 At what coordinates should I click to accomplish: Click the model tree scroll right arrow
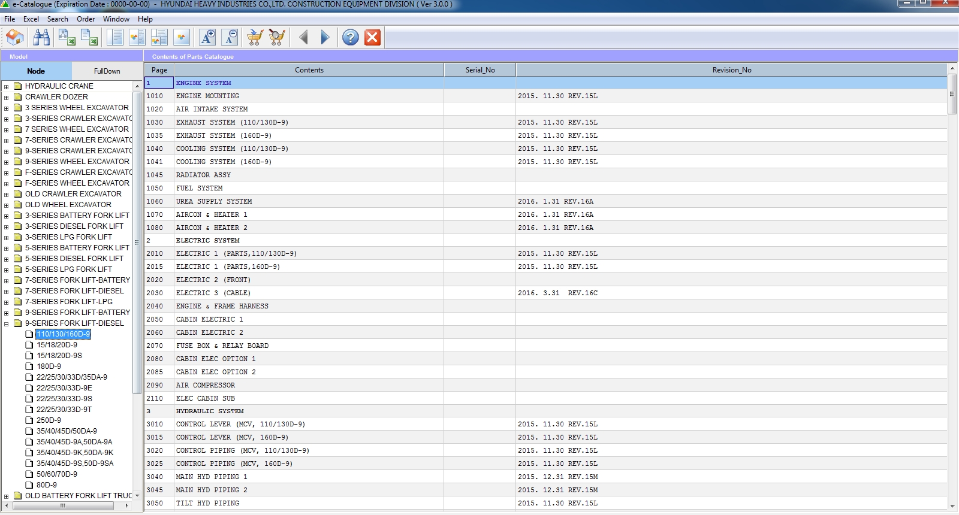(x=126, y=505)
